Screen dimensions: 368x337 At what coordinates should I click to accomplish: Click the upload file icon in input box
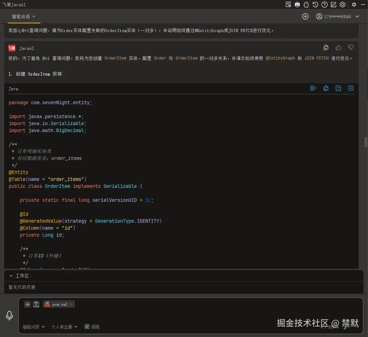click(x=36, y=304)
